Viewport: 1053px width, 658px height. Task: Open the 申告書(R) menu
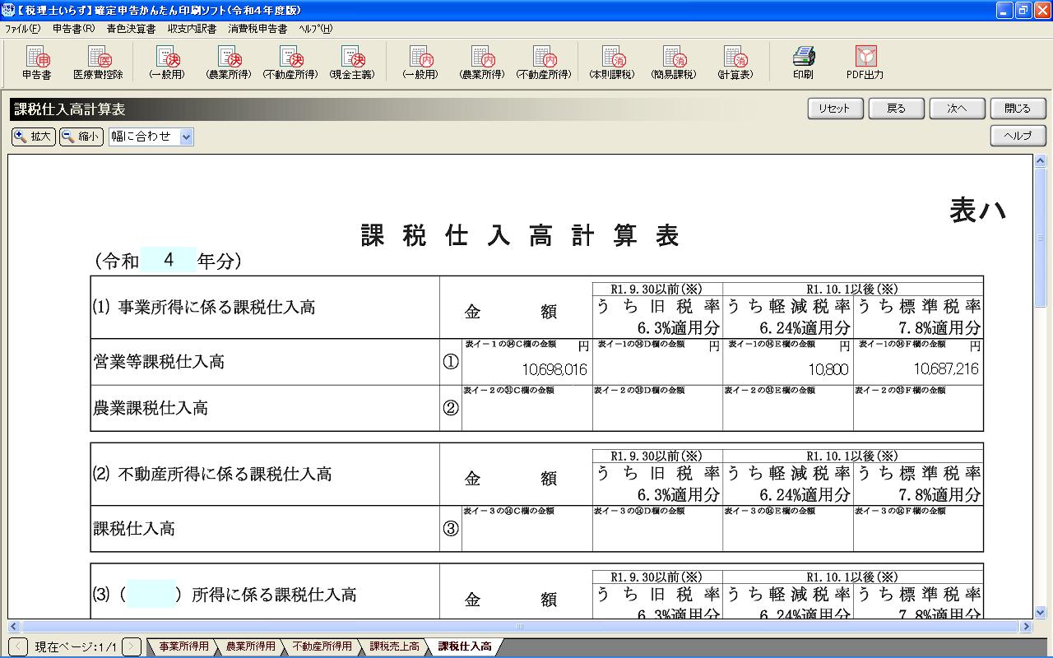pos(73,28)
